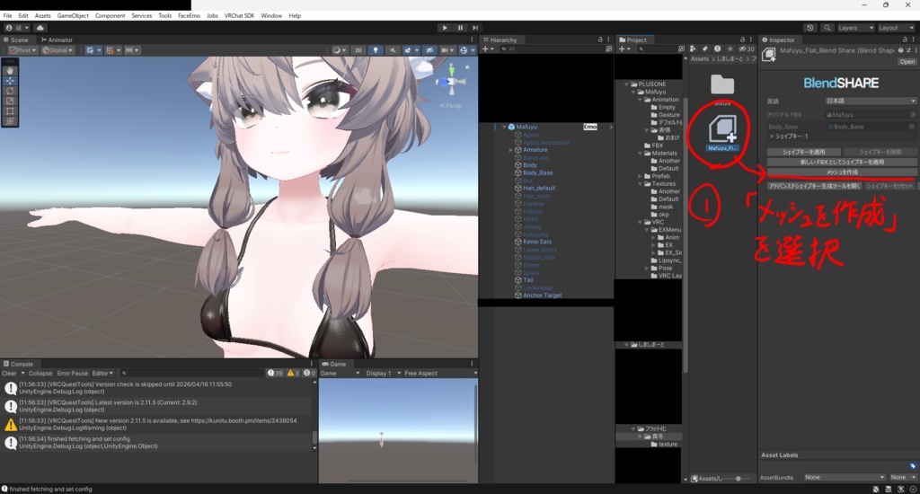Click the Console Clear button
Viewport: 920px width, 494px height.
point(9,373)
